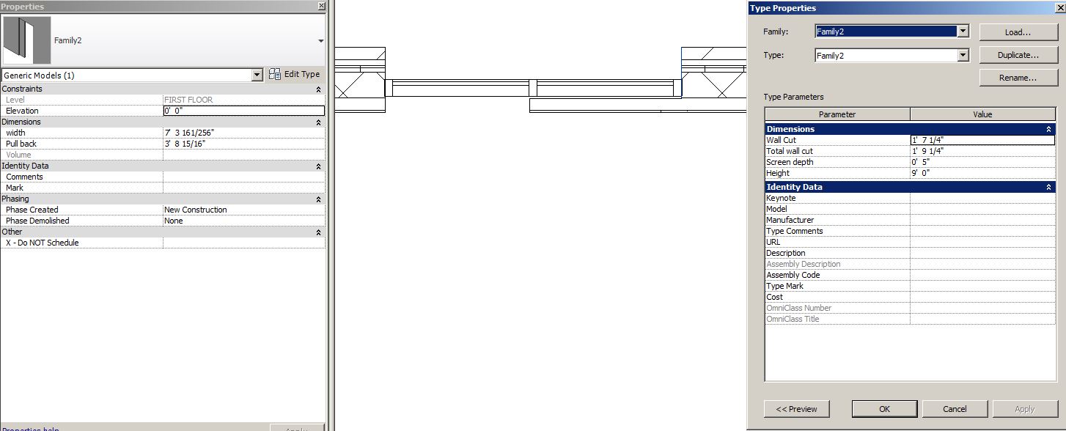Select the Height value 9' 0"
The image size is (1066, 431).
(x=982, y=173)
